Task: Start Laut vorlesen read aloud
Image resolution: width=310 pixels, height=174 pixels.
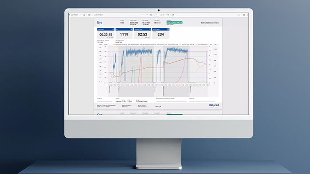Action: pos(98,15)
